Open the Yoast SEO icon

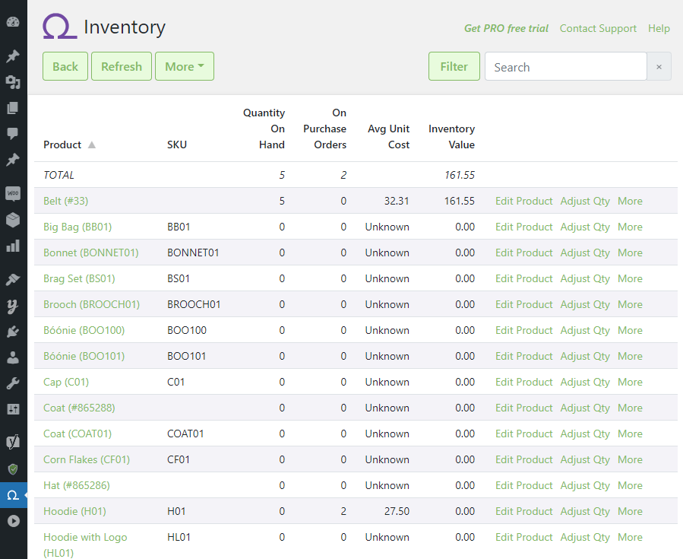tap(14, 441)
